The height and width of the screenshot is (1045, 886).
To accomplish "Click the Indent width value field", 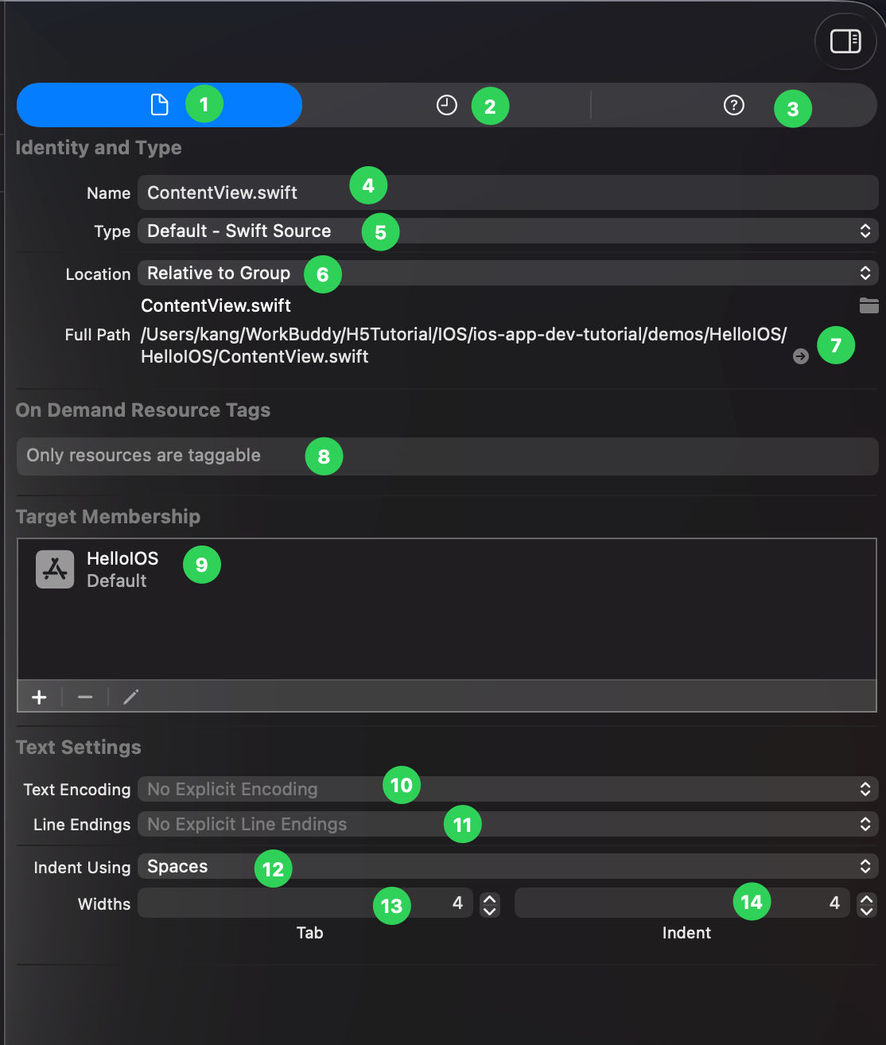I will (x=682, y=903).
